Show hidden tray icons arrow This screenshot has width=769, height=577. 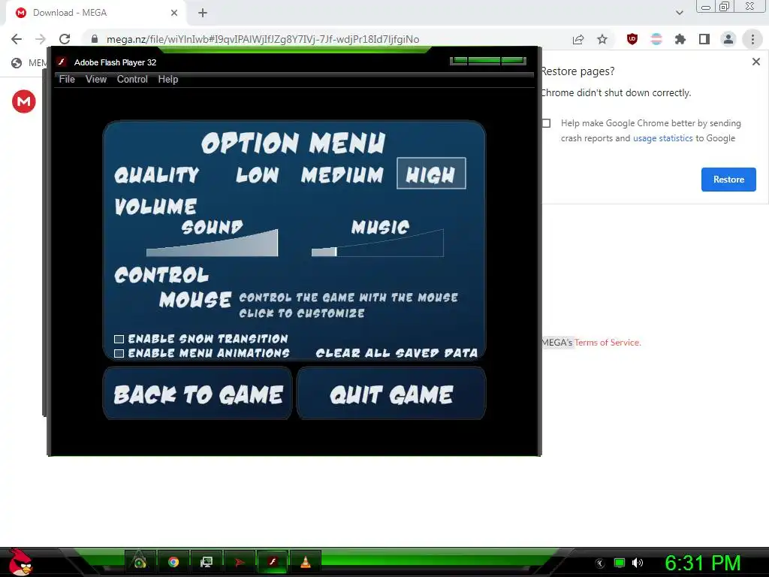pyautogui.click(x=600, y=563)
